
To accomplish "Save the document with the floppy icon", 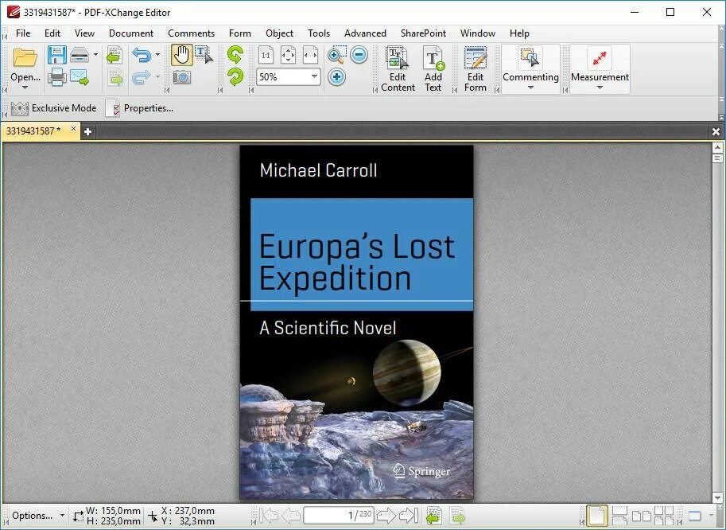I will tap(56, 55).
